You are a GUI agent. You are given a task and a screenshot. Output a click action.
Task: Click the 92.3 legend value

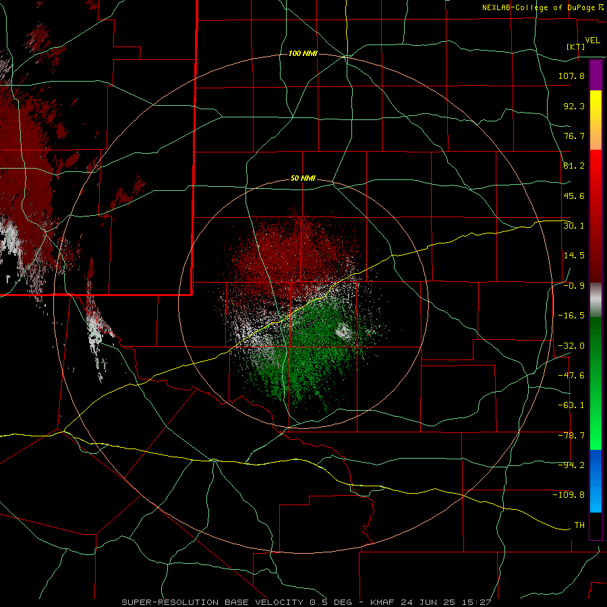pos(574,106)
